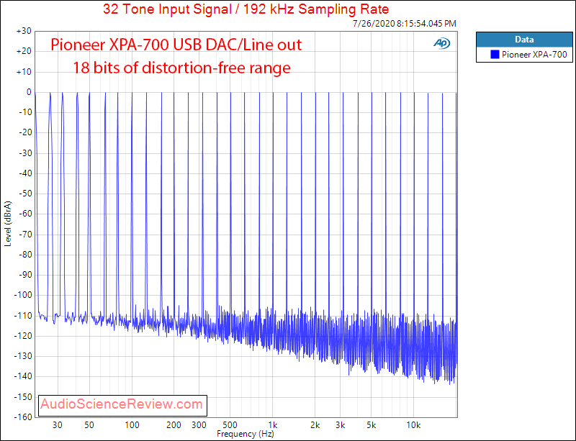Click the -70 level axis tick label
Viewport: 576px width, 441px height.
click(25, 235)
